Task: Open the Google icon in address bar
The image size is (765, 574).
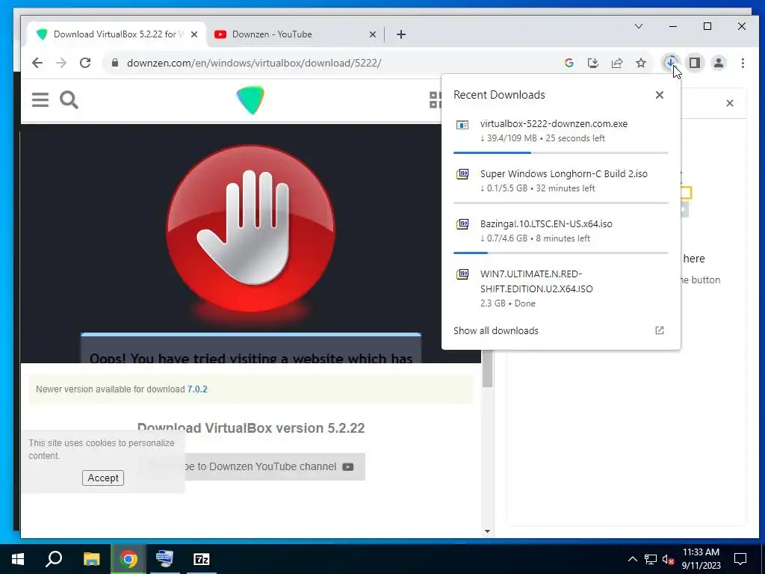Action: coord(569,63)
